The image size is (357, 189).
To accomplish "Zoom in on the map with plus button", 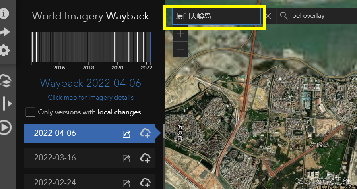I will pos(180,34).
